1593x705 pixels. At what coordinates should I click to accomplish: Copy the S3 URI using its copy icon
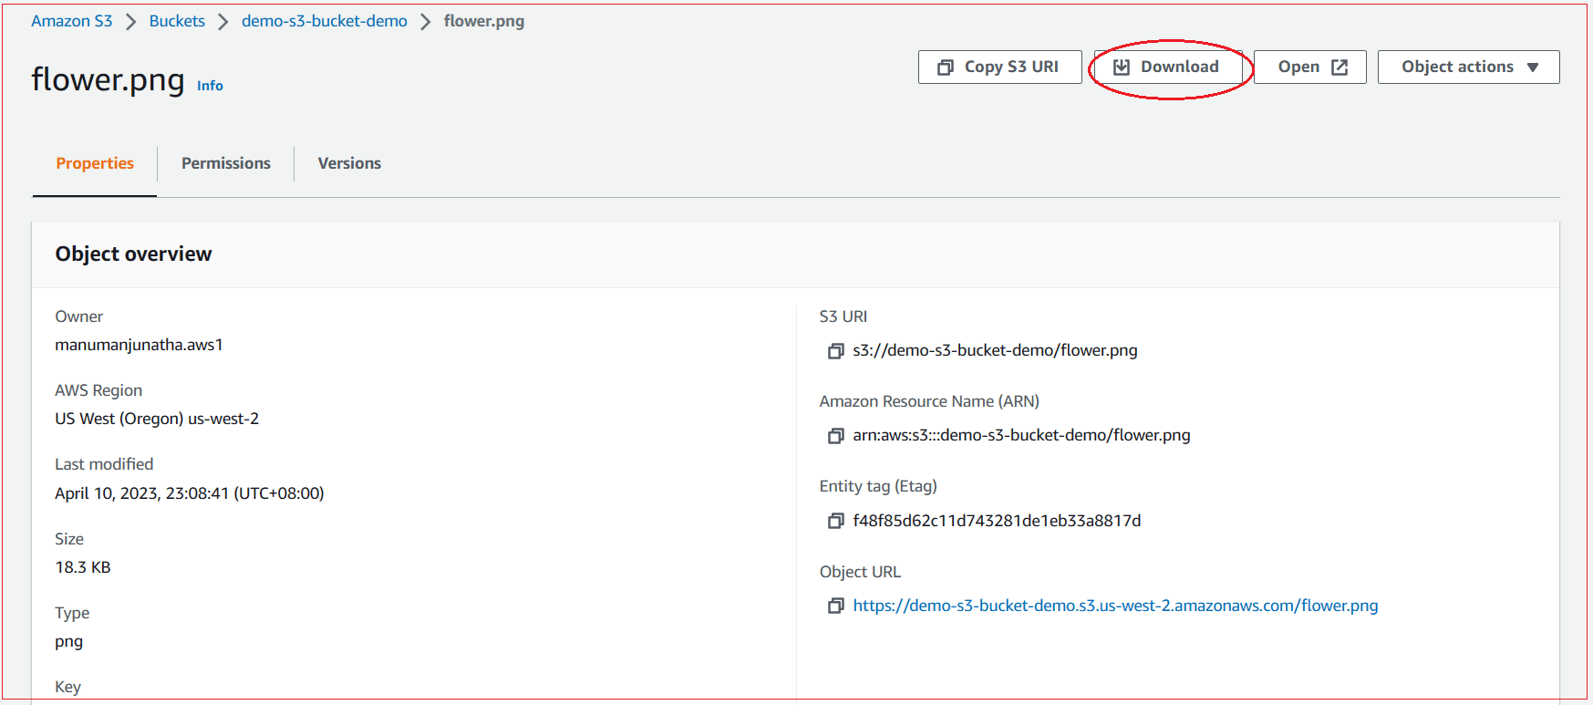pyautogui.click(x=835, y=351)
